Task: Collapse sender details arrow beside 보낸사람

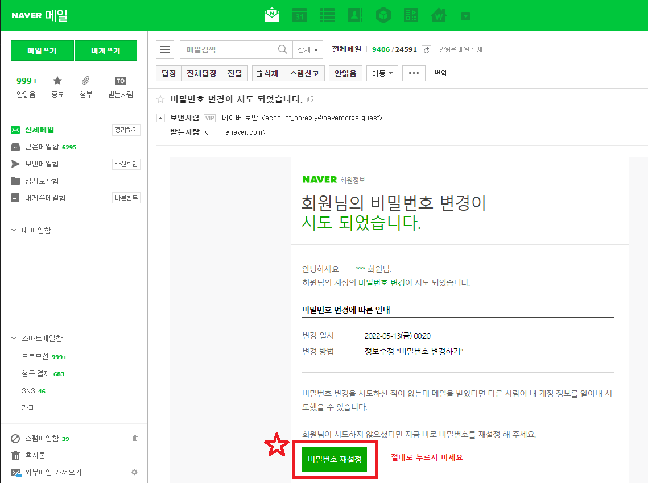Action: 160,118
